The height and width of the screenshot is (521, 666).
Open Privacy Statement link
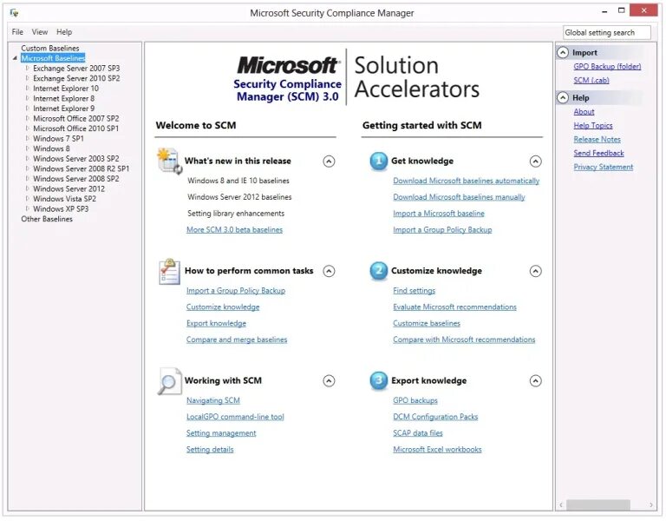tap(604, 167)
